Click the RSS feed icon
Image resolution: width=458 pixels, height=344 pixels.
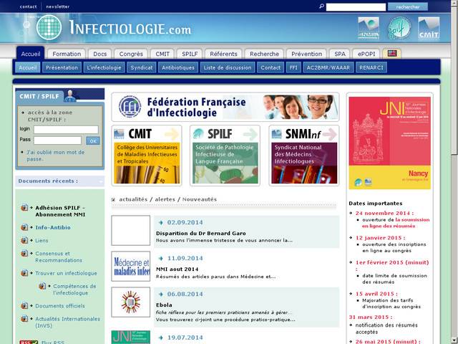[x=29, y=342]
